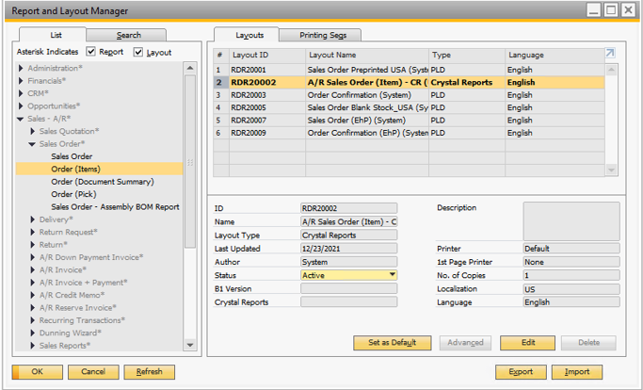Click the Layout Name column header
Viewport: 643px width, 390px height.
click(x=367, y=56)
